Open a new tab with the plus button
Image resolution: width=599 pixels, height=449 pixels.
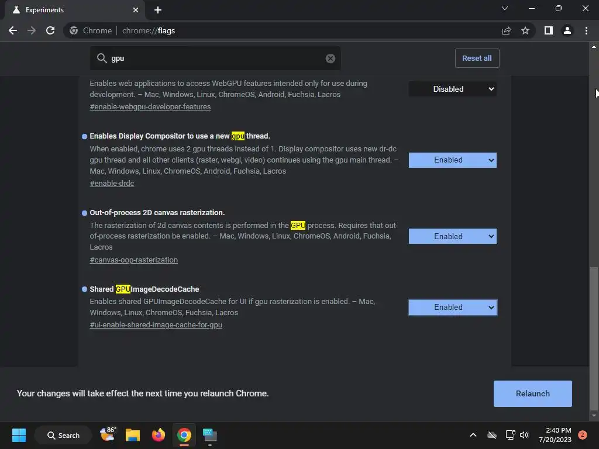(x=158, y=10)
